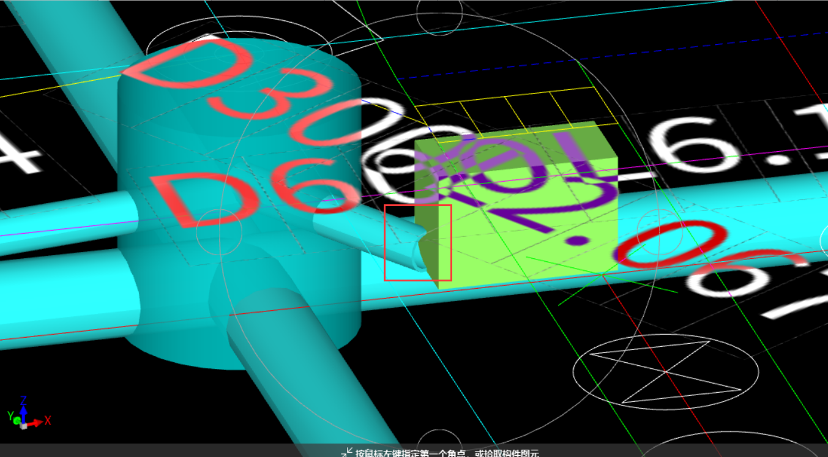
Task: Click the corner-pick arrow icon in status bar
Action: [346, 453]
